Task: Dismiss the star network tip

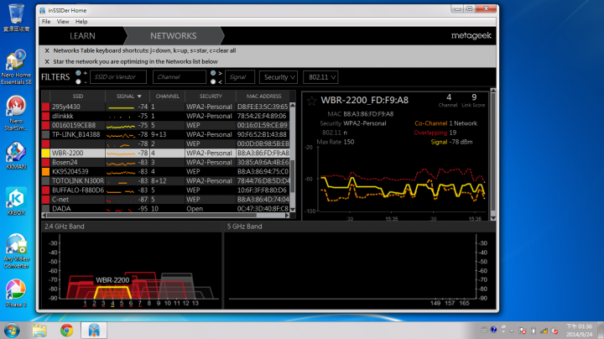Action: pos(47,61)
